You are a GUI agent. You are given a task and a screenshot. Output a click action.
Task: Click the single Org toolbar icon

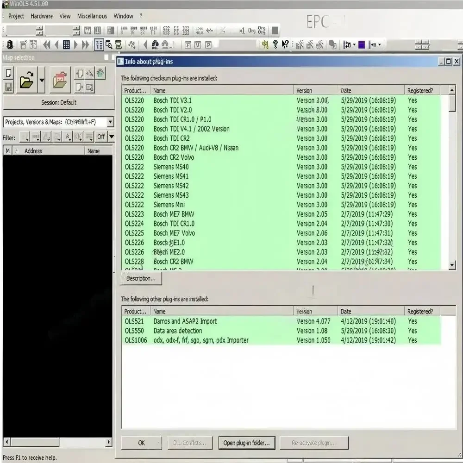(x=251, y=31)
